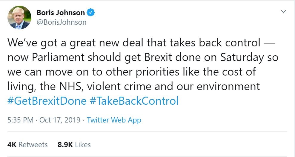The image size is (295, 157).
Task: Click the word Retweets label
Action: point(33,145)
